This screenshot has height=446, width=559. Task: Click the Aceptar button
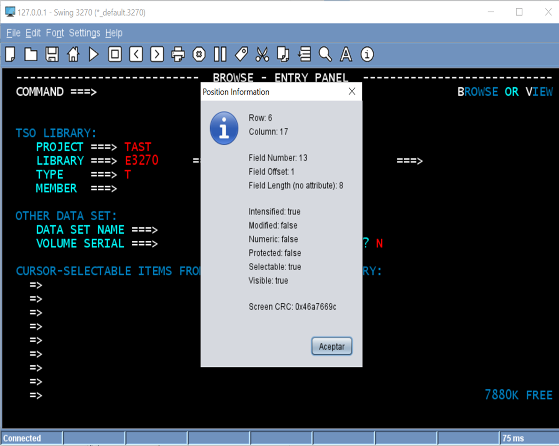click(332, 346)
